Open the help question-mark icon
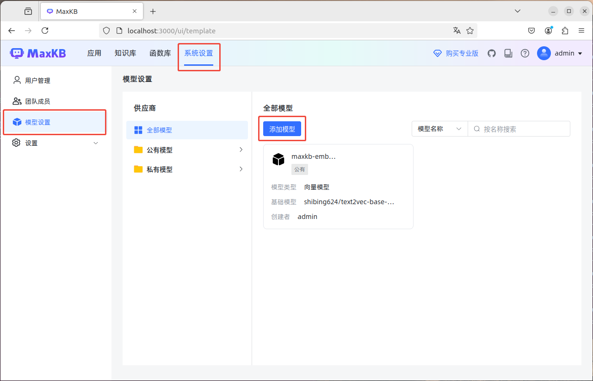The width and height of the screenshot is (593, 381). [x=525, y=53]
